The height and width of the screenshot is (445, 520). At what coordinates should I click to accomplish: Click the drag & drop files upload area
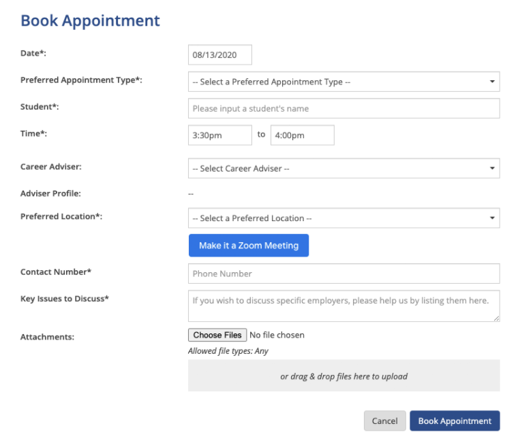click(x=343, y=376)
